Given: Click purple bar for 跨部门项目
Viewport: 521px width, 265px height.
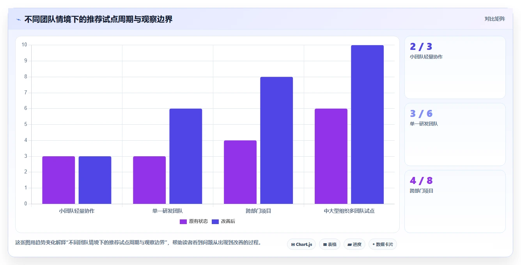Looking at the screenshot, I should [x=240, y=172].
